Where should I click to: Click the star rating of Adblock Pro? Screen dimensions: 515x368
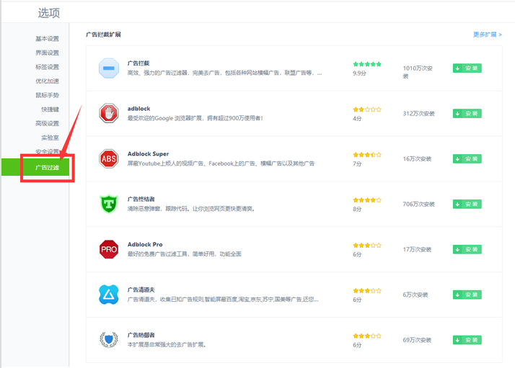pyautogui.click(x=367, y=245)
